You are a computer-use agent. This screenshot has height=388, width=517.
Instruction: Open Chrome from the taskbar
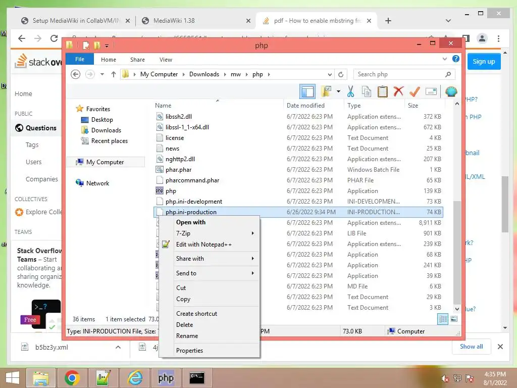click(x=72, y=378)
